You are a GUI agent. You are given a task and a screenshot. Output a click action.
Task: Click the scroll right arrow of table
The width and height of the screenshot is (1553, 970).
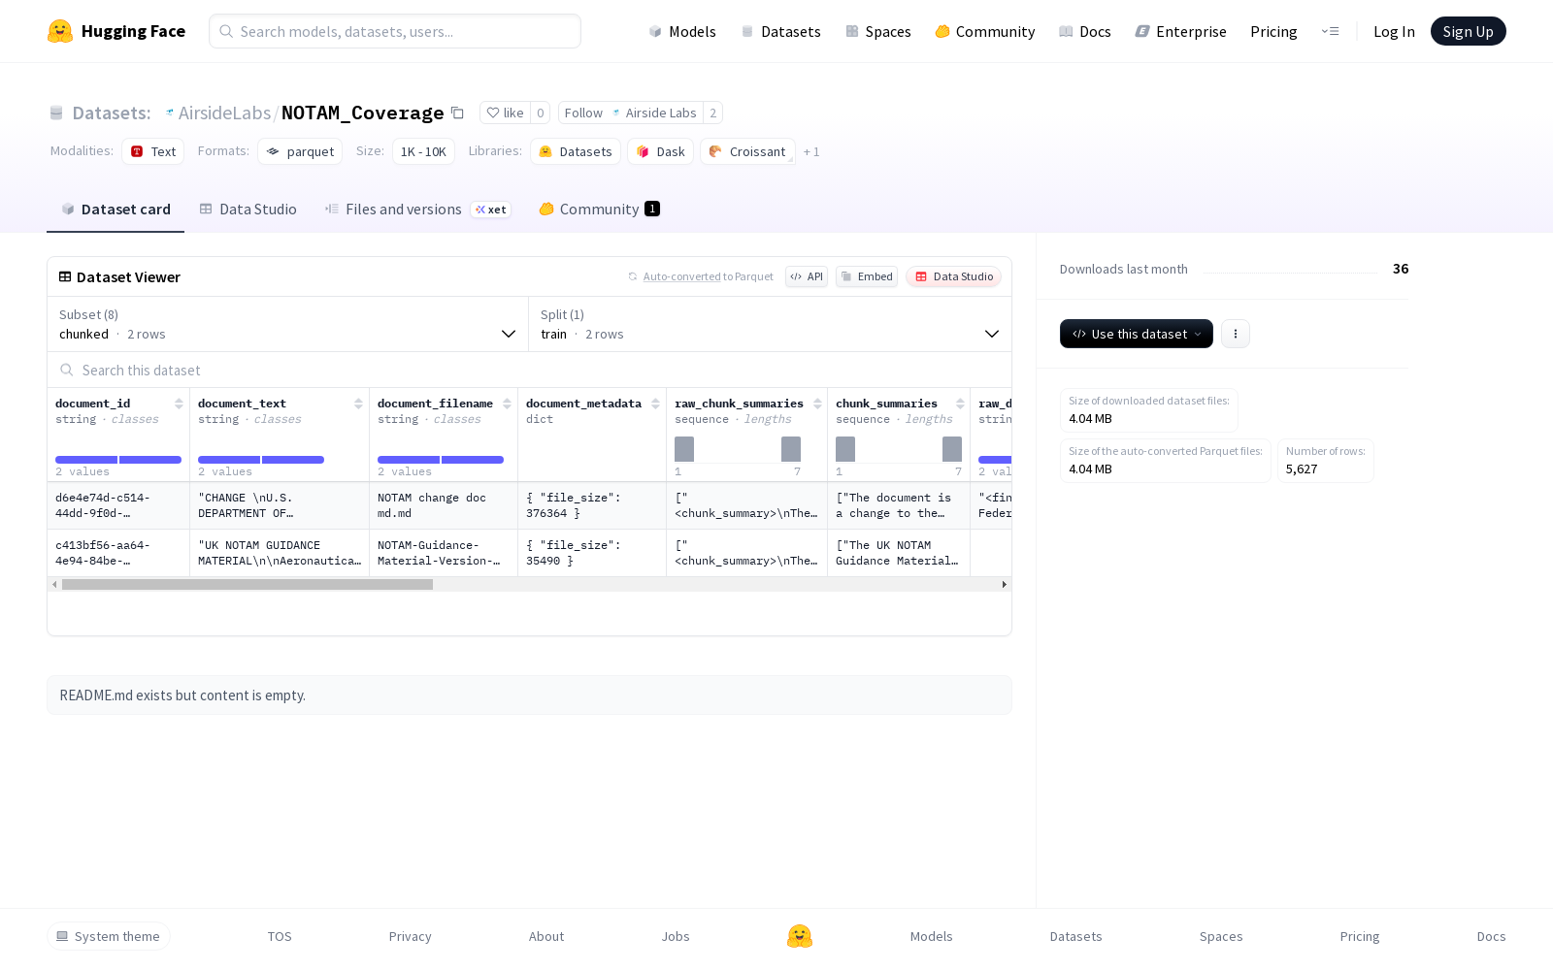coord(1004,584)
